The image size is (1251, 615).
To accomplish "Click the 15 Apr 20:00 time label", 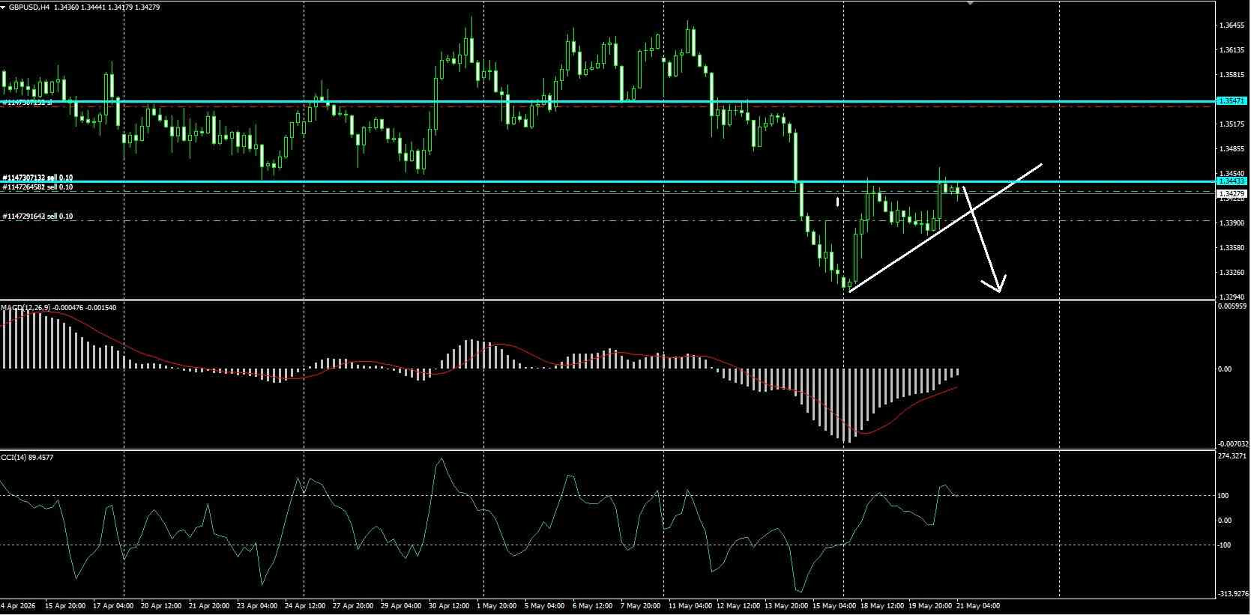I will coord(65,605).
